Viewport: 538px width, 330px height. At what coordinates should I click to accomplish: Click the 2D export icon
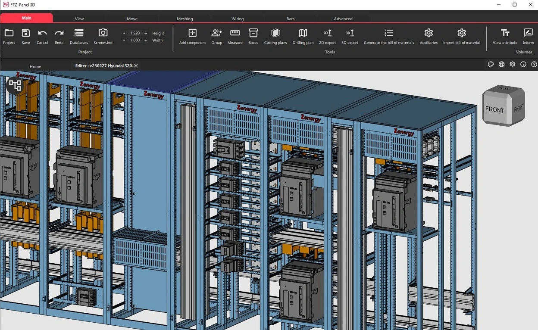pyautogui.click(x=327, y=33)
